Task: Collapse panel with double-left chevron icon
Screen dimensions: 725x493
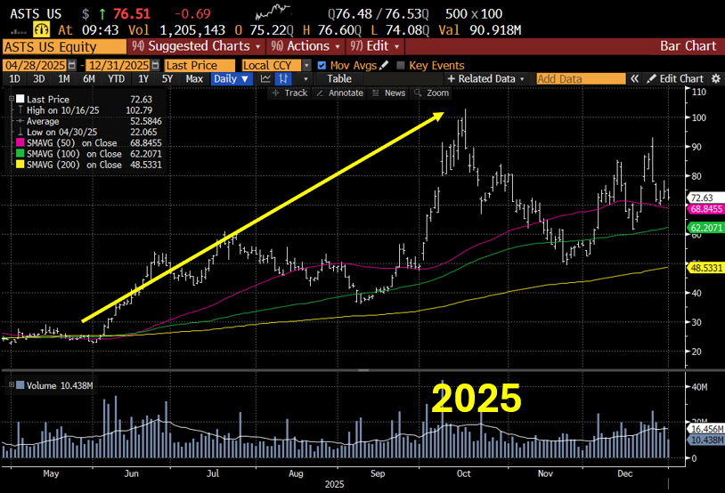Action: point(634,78)
